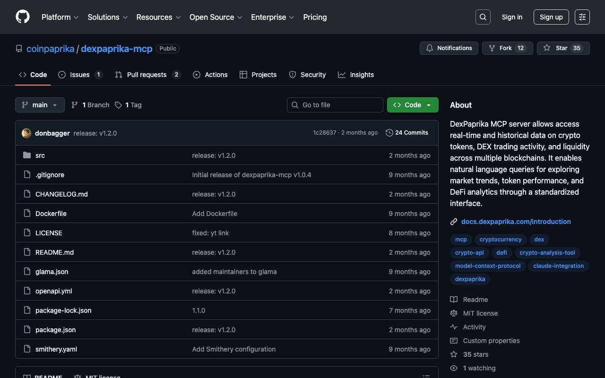Click the branch icon beside 1 Branch

[x=75, y=105]
